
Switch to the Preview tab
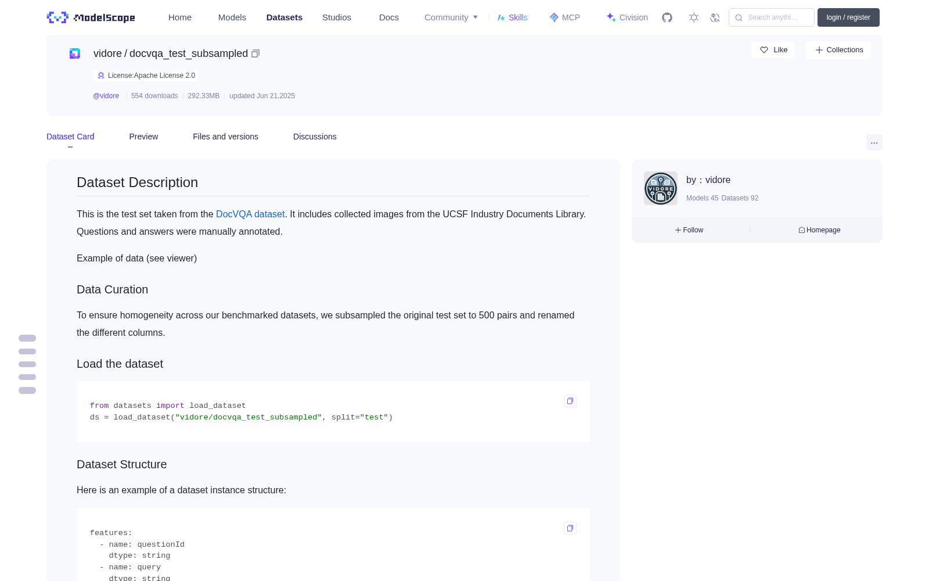click(143, 137)
